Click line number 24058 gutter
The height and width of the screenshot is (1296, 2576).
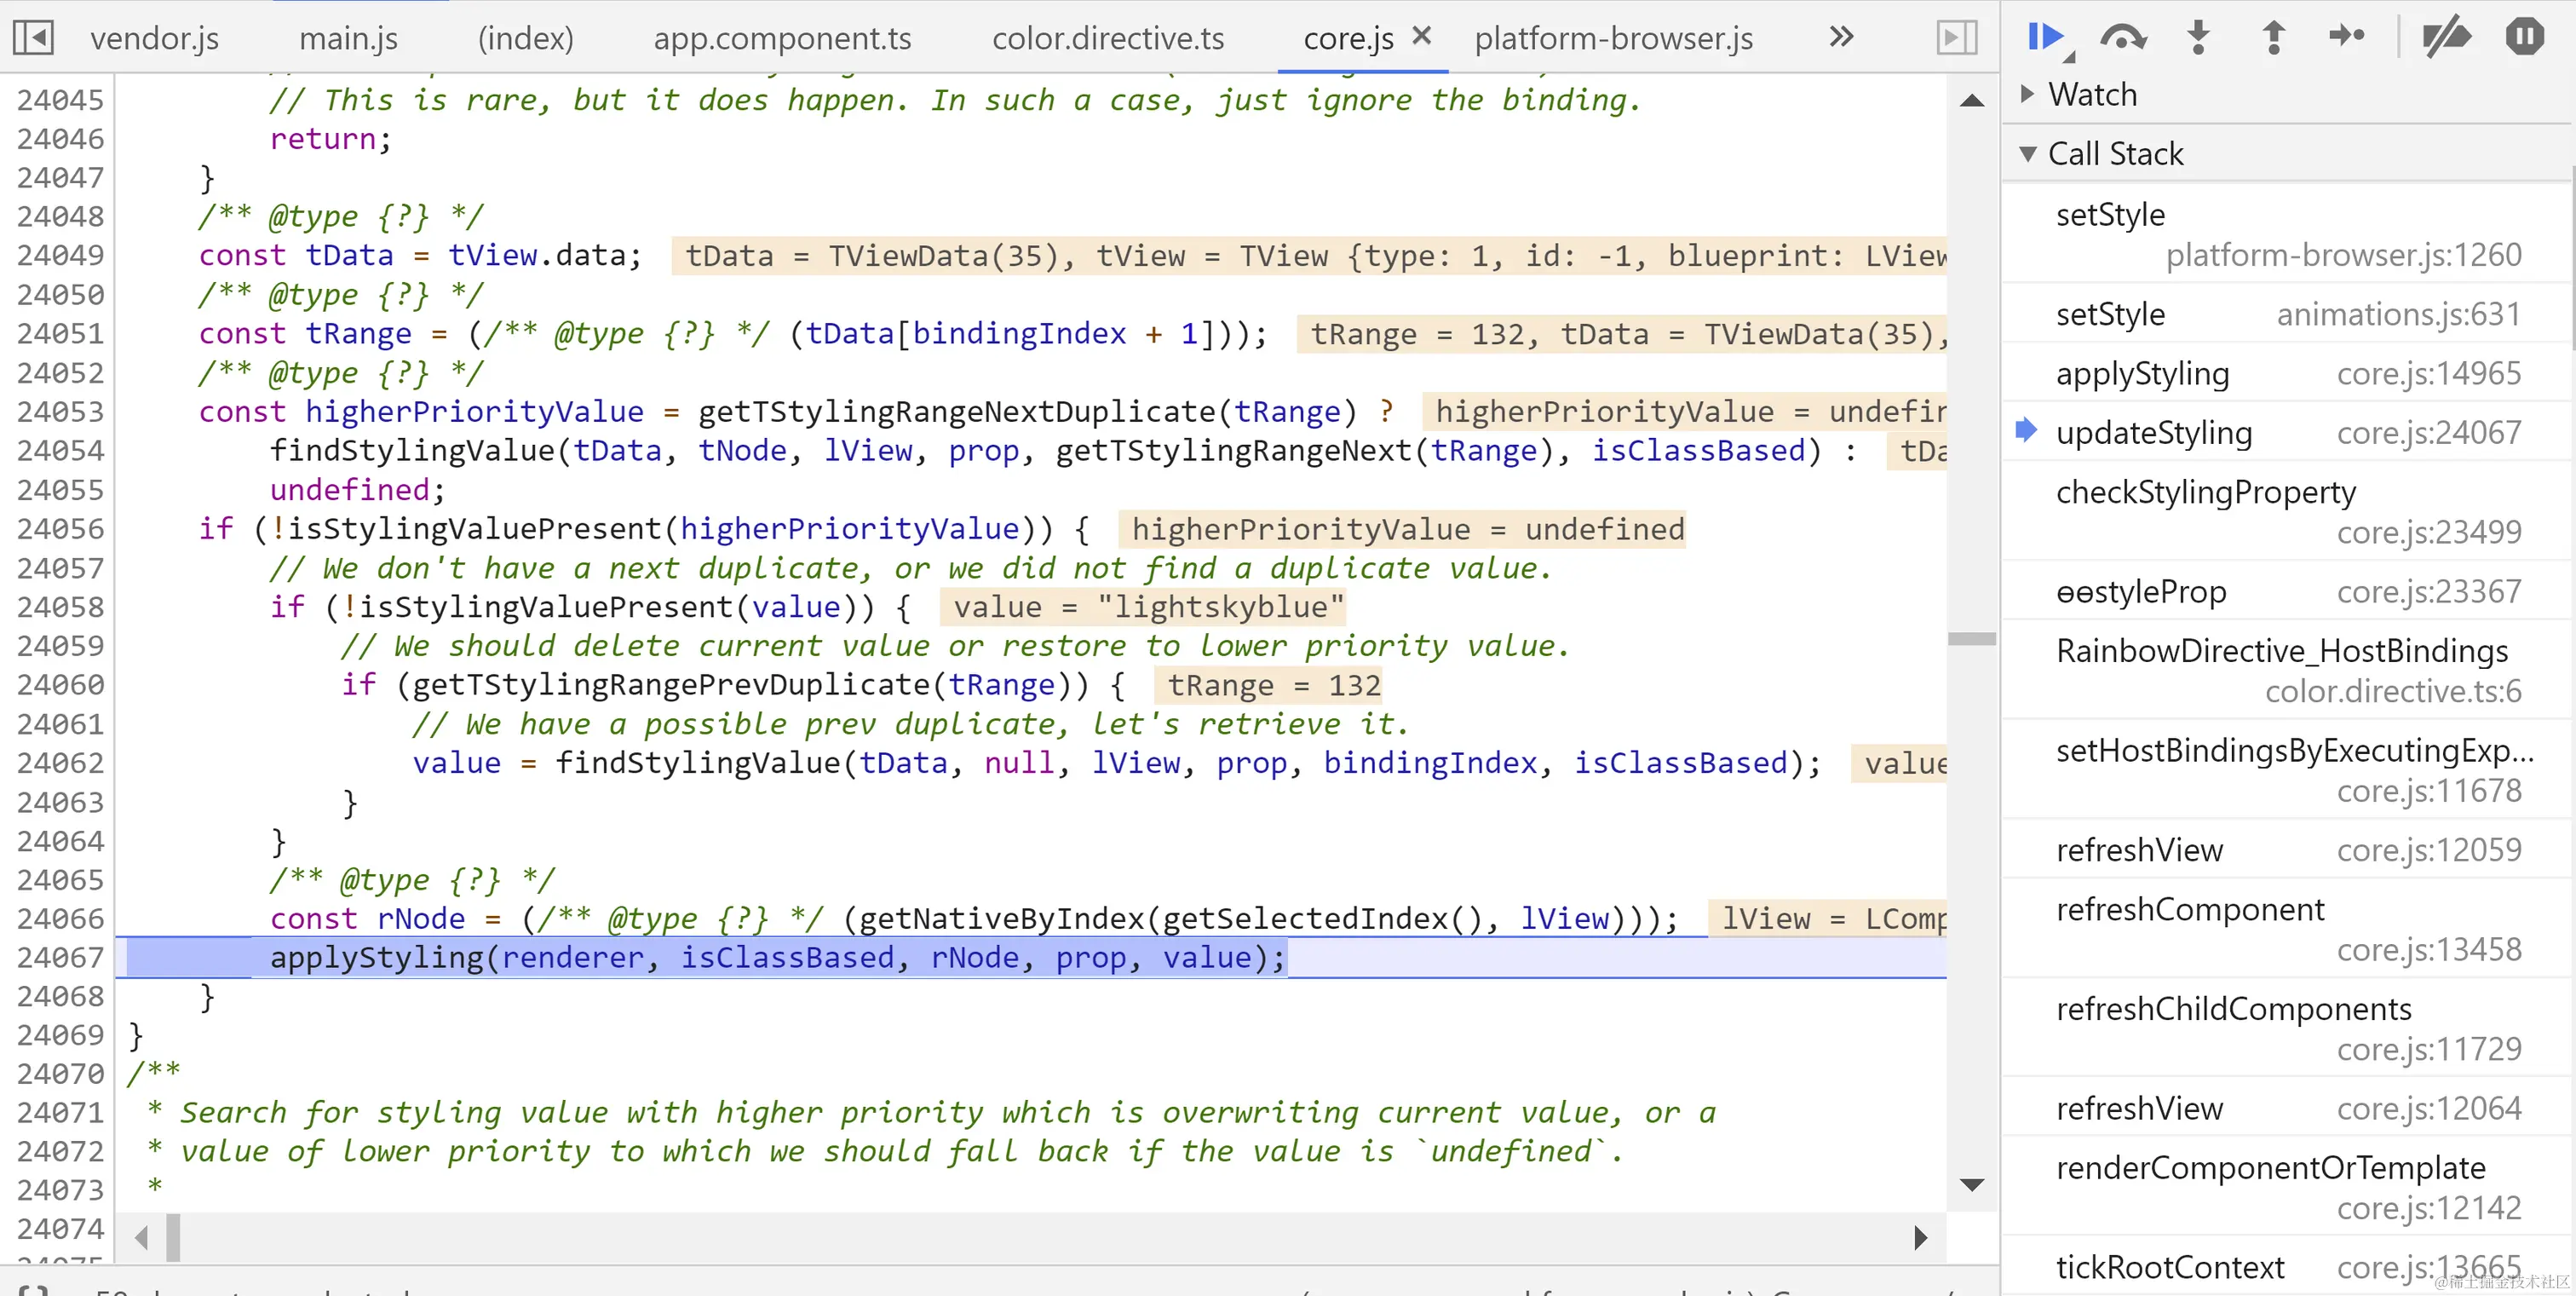(x=60, y=607)
